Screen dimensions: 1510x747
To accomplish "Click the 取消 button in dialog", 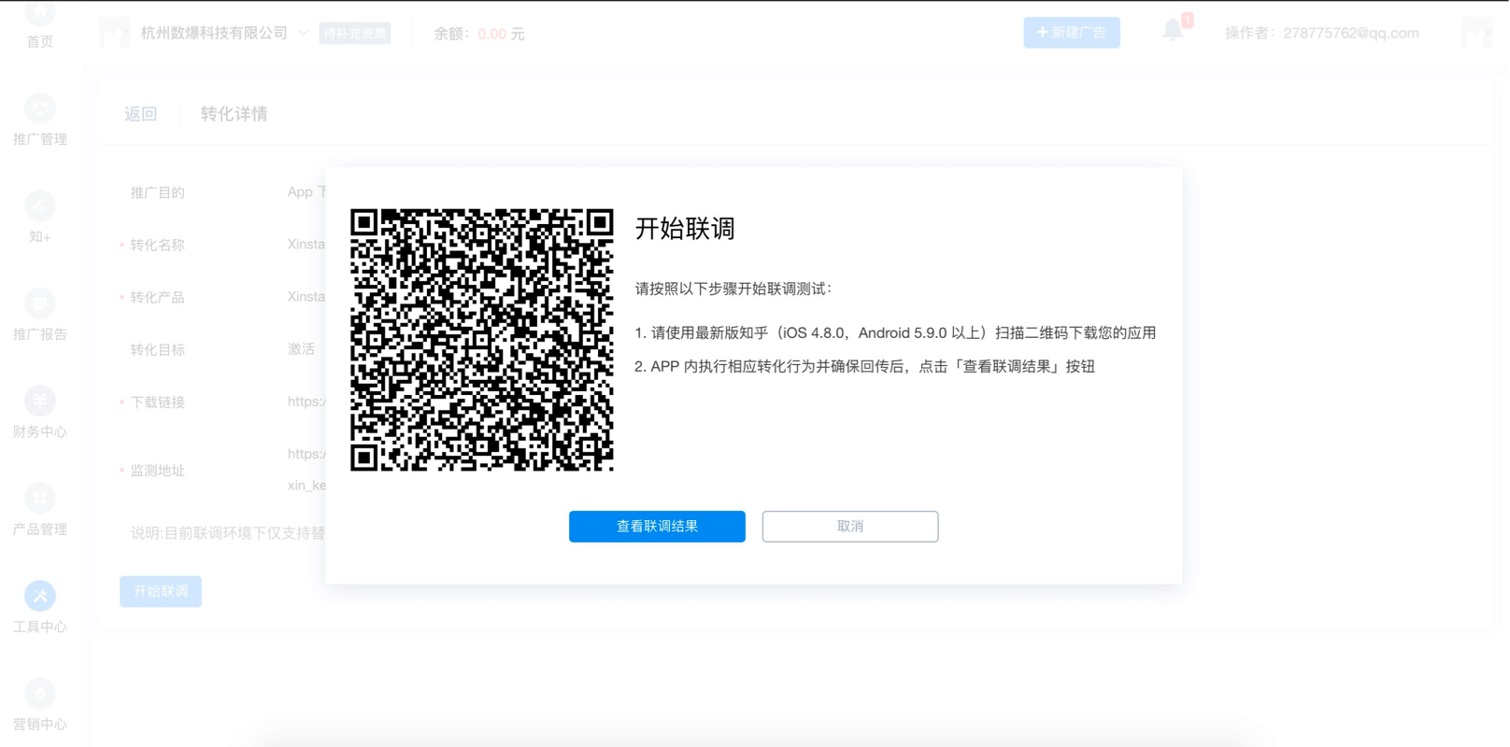I will coord(850,527).
